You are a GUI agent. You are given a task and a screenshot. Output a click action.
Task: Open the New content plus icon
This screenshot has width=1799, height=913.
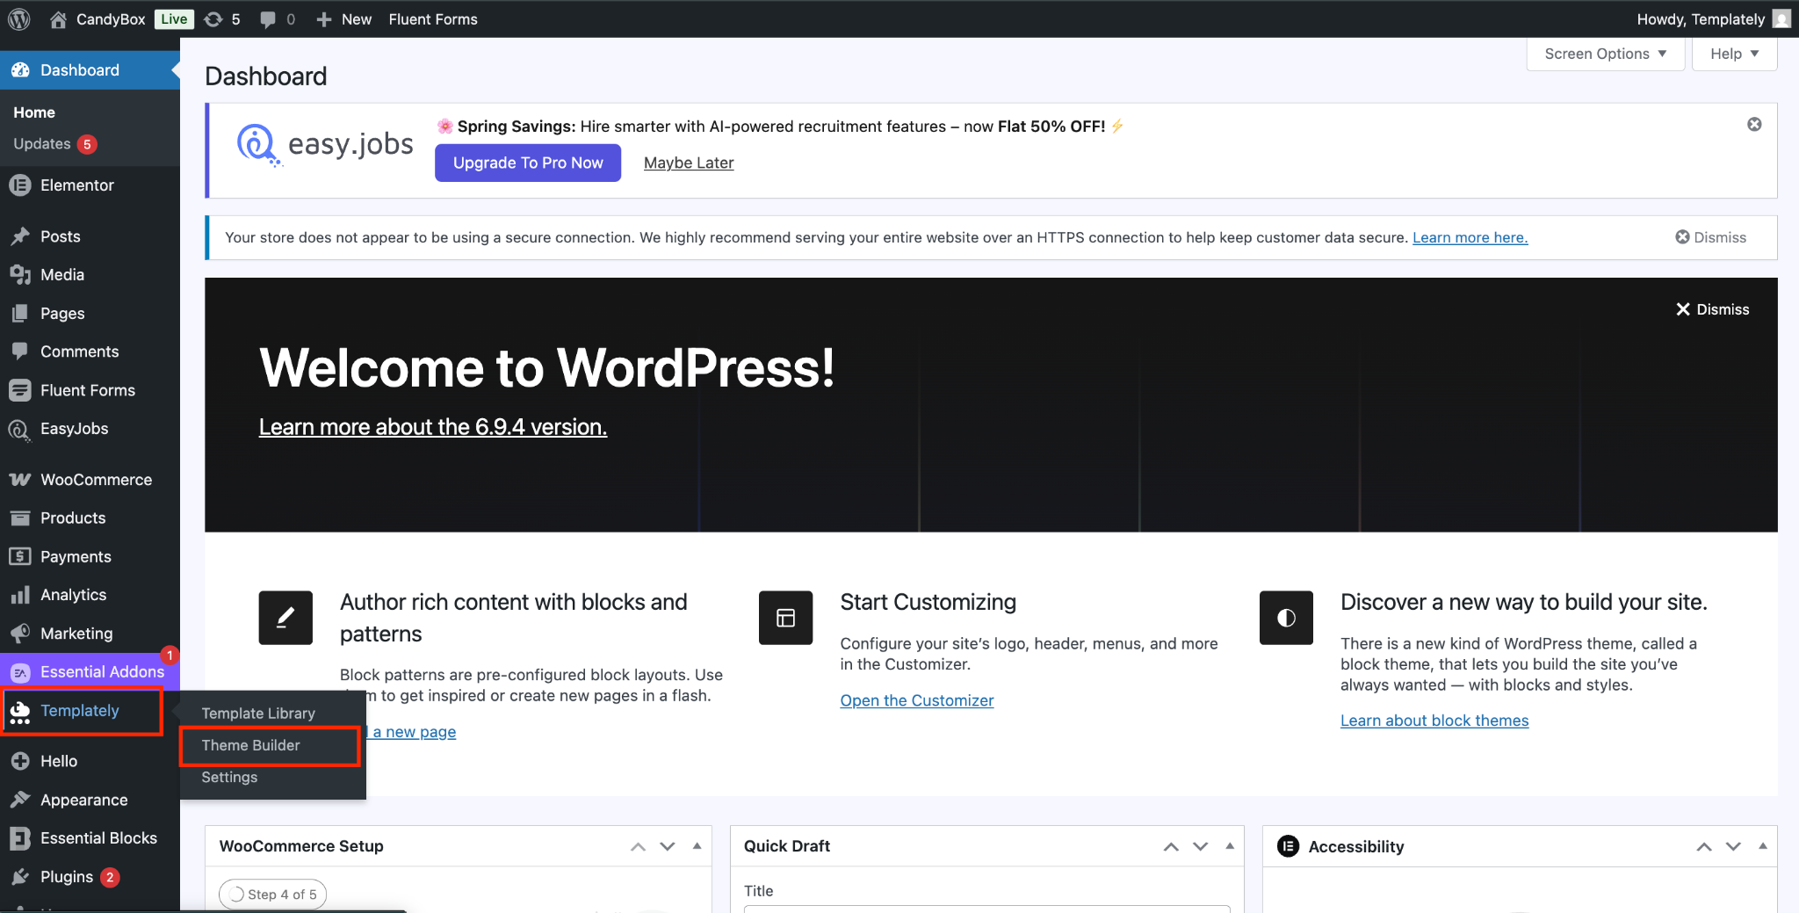coord(324,19)
